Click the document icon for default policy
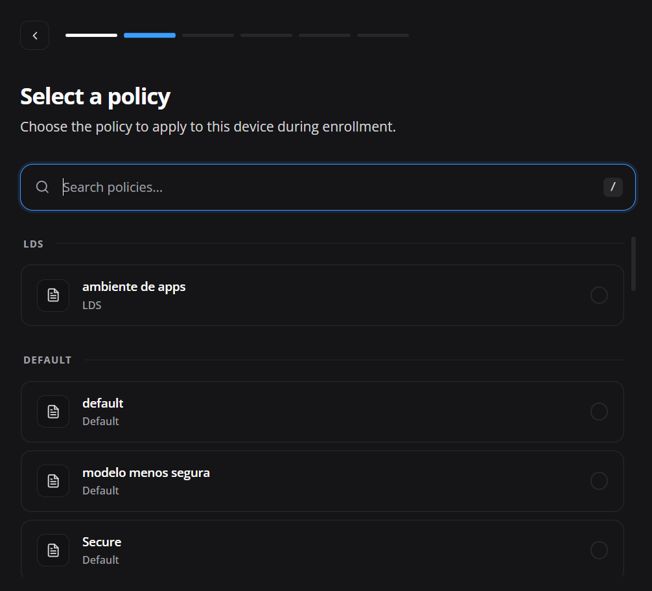The width and height of the screenshot is (652, 591). click(x=53, y=411)
